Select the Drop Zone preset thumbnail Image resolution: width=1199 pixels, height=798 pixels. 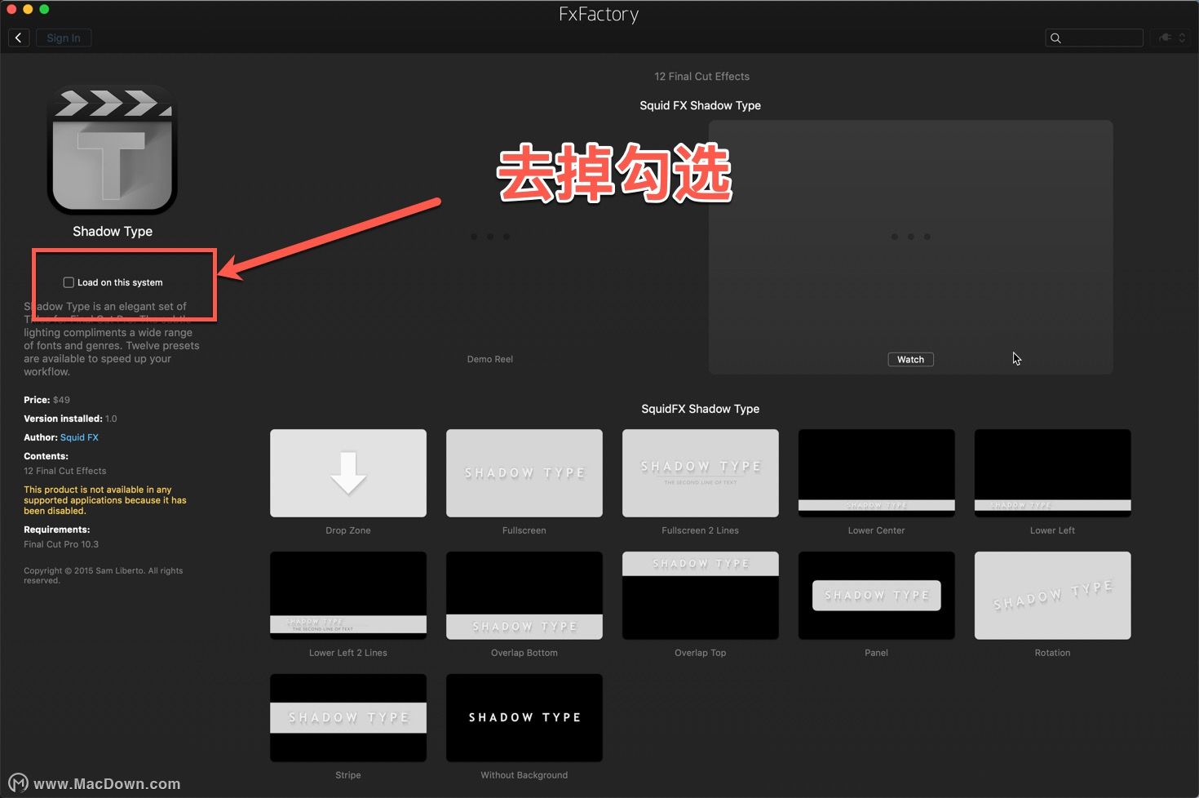point(348,473)
